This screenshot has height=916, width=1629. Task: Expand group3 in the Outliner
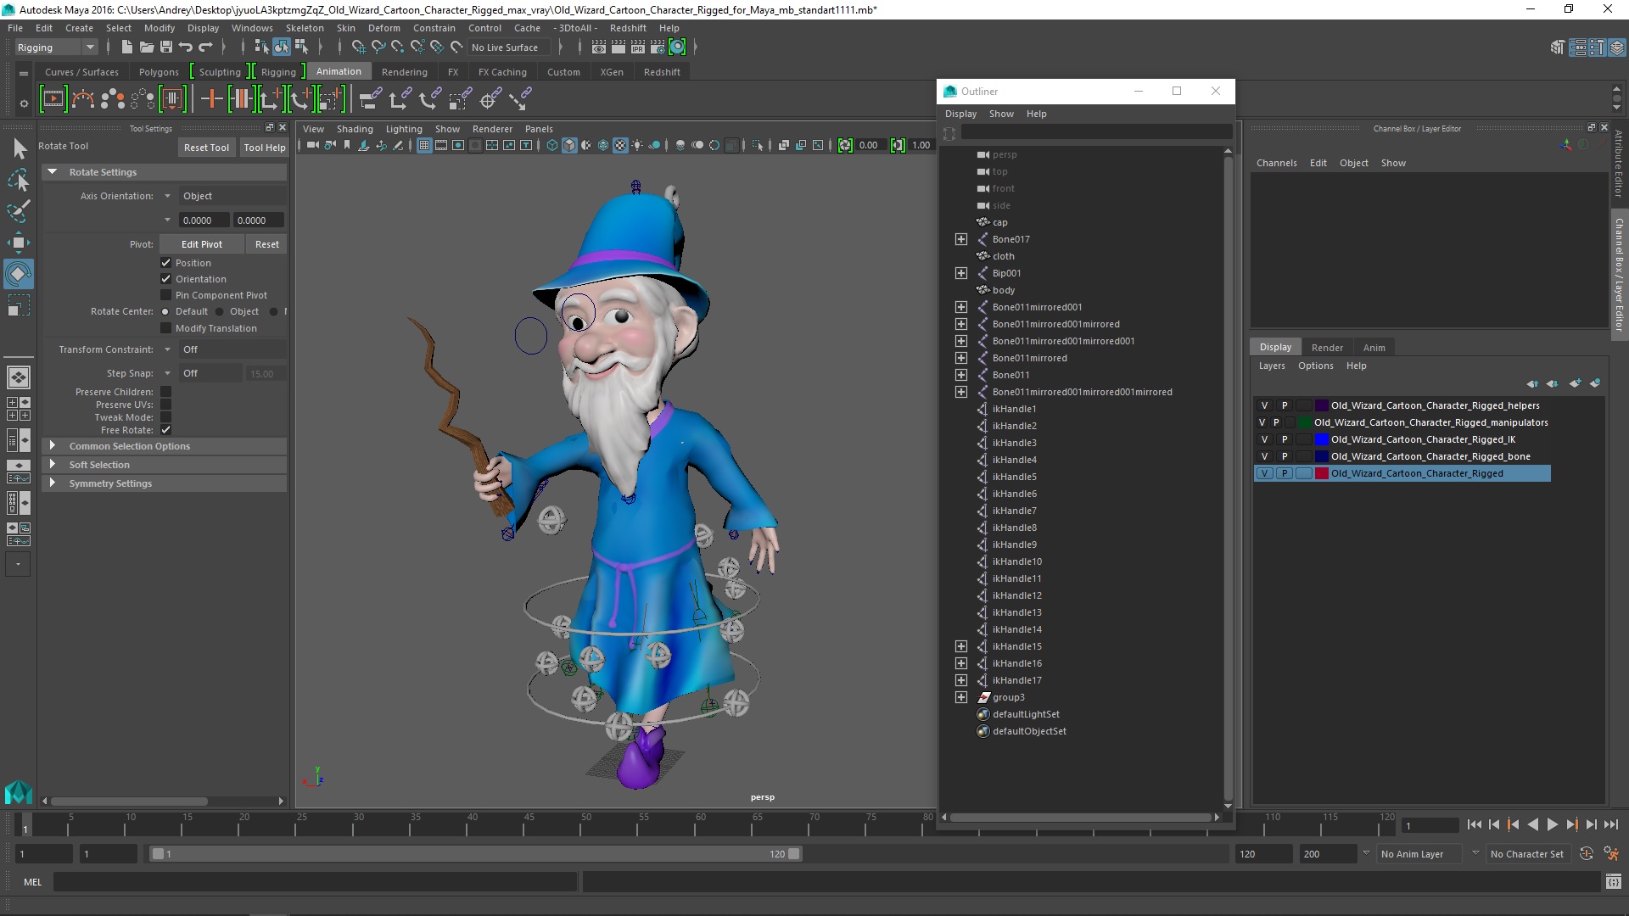click(961, 697)
